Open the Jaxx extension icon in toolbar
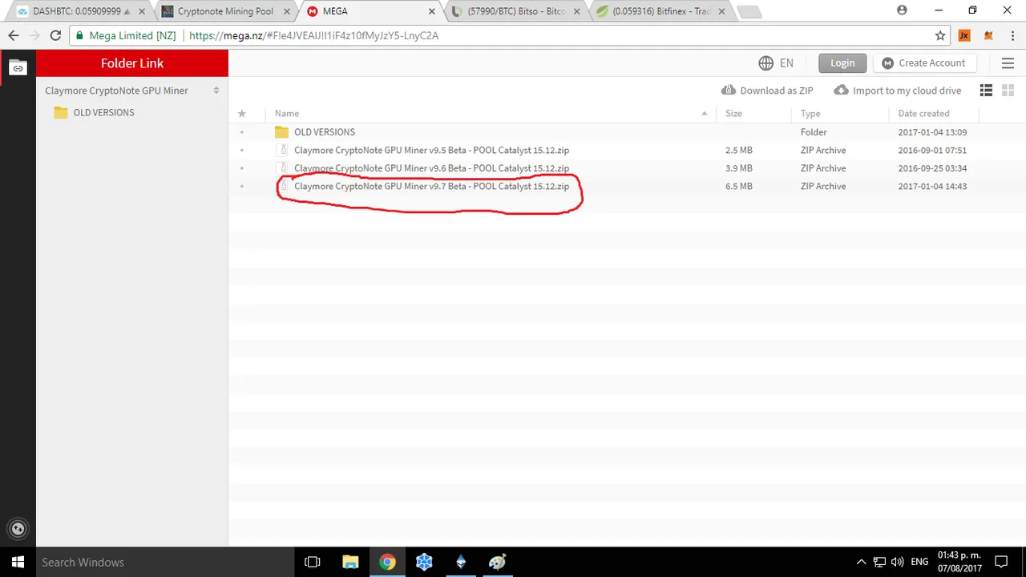1026x577 pixels. pos(964,35)
